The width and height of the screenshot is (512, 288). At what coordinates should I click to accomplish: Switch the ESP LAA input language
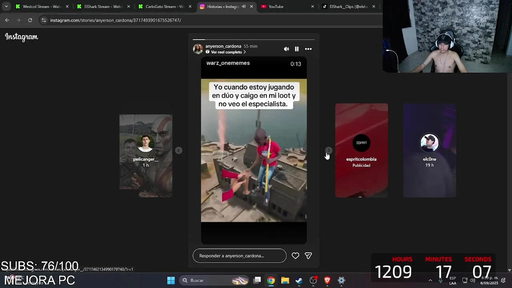click(x=453, y=280)
